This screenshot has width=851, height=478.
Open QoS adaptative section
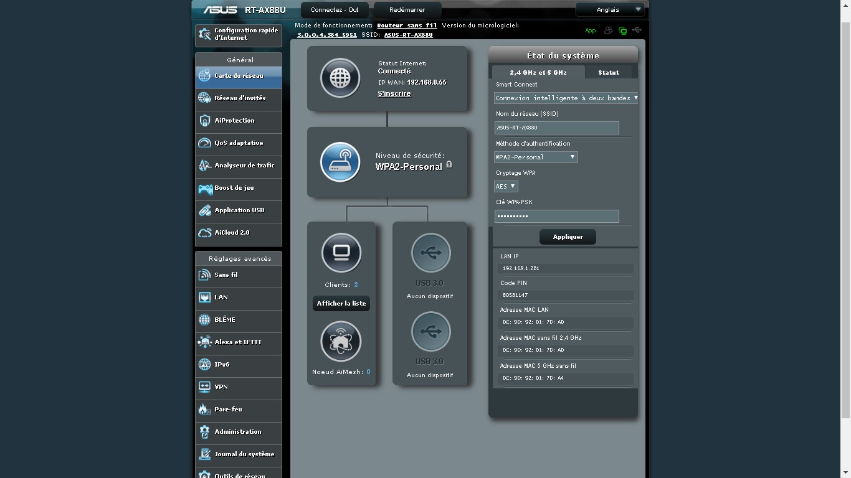239,143
